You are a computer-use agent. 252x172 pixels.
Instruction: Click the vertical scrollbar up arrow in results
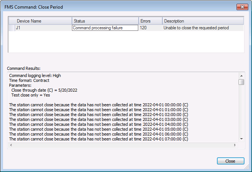[x=241, y=75]
